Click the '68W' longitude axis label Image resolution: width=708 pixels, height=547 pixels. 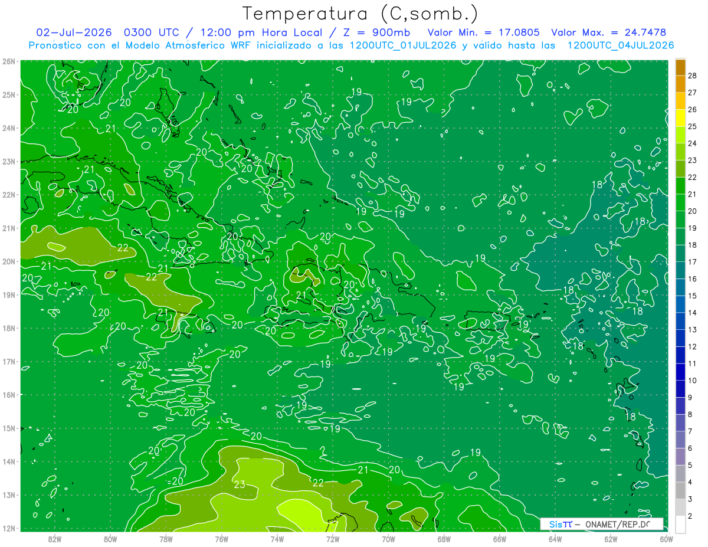pos(444,539)
